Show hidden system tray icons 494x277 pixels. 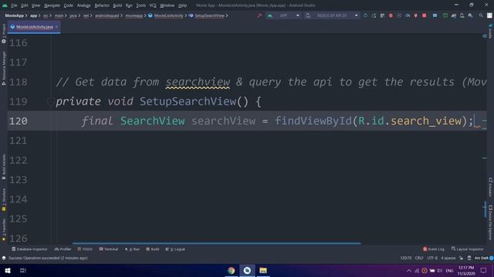tap(408, 270)
